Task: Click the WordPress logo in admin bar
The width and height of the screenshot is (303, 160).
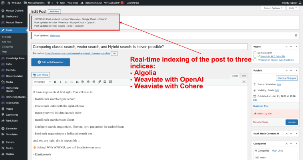Action: pyautogui.click(x=3, y=3)
